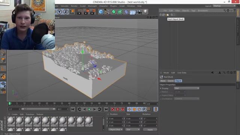The width and height of the screenshot is (240, 135).
Task: Click the Object Manager search icon
Action: pos(225,10)
